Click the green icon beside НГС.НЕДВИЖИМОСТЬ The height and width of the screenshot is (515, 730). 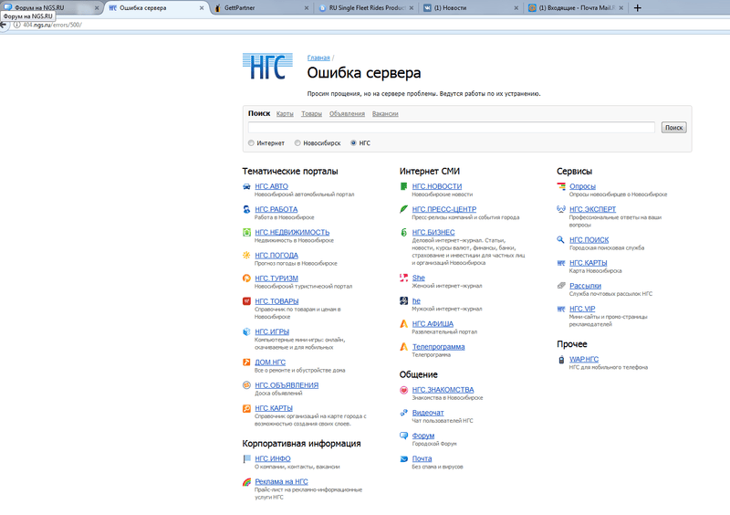246,232
